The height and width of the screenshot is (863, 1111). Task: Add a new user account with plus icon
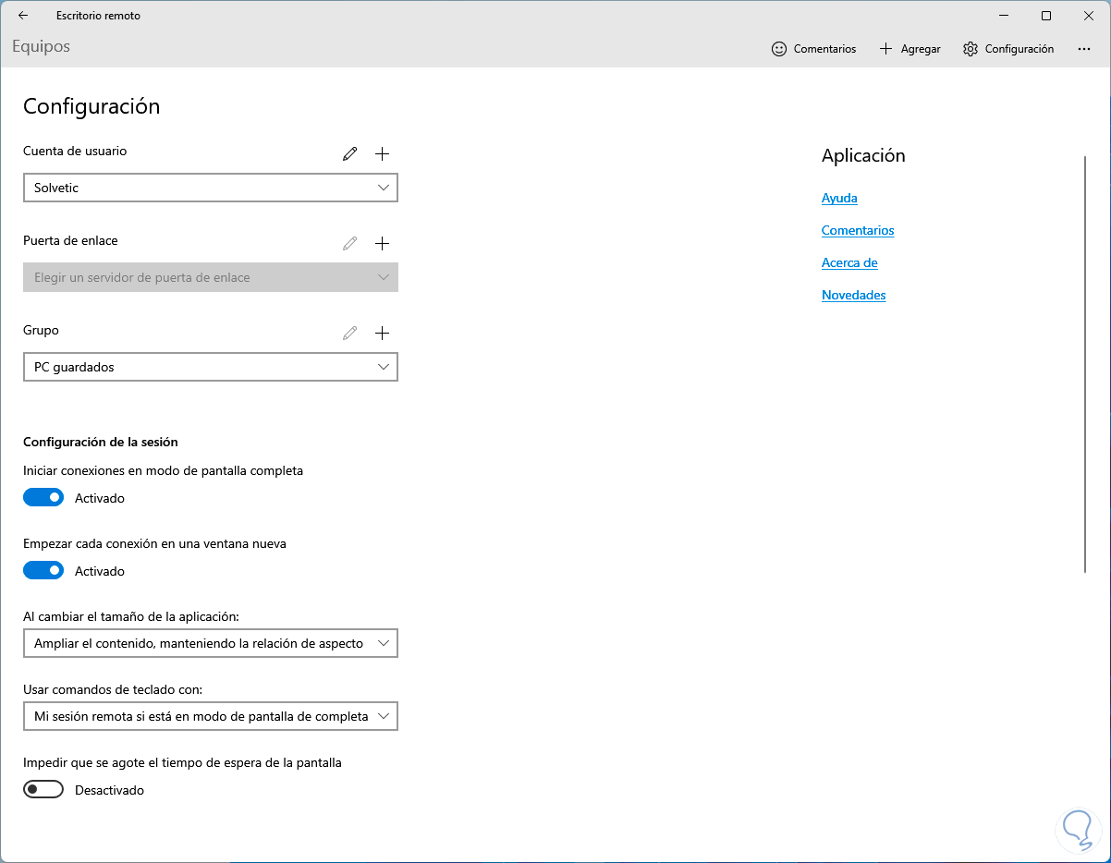[x=382, y=154]
